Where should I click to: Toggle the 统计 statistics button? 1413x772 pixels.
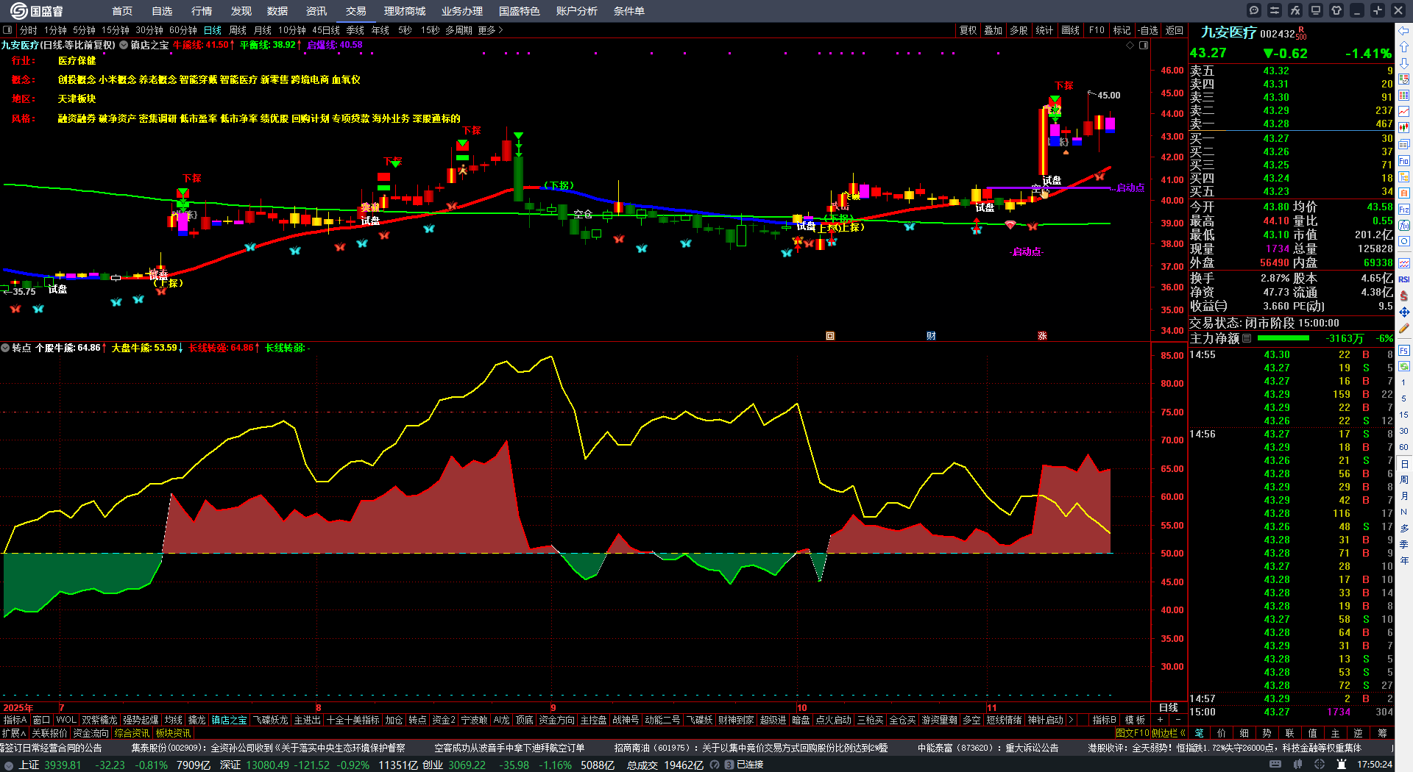(1044, 30)
